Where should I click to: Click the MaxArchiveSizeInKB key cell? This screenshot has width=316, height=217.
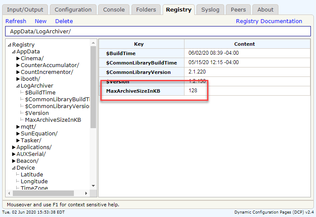141,91
